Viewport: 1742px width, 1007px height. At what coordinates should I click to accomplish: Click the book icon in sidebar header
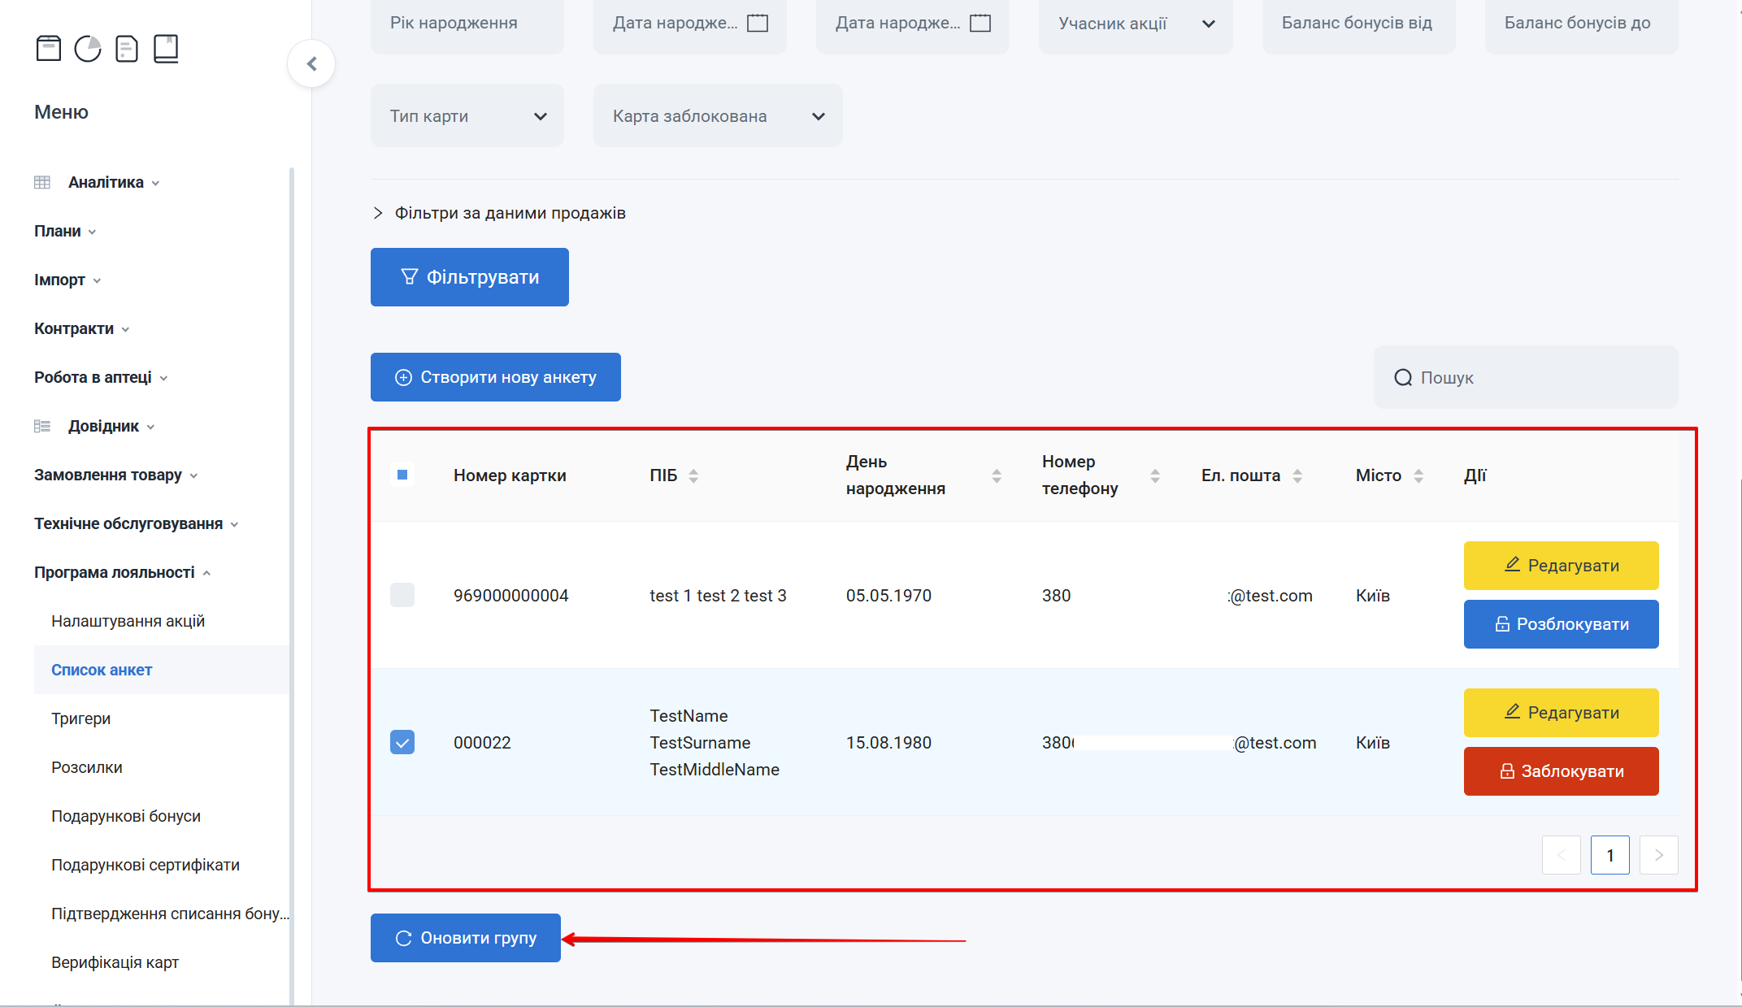pos(166,49)
